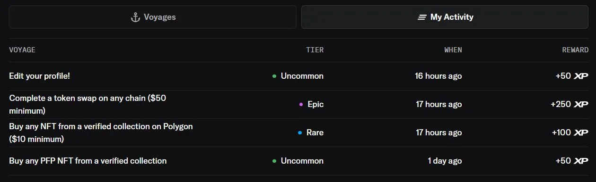Click the XP icon next to +100

[x=581, y=132]
